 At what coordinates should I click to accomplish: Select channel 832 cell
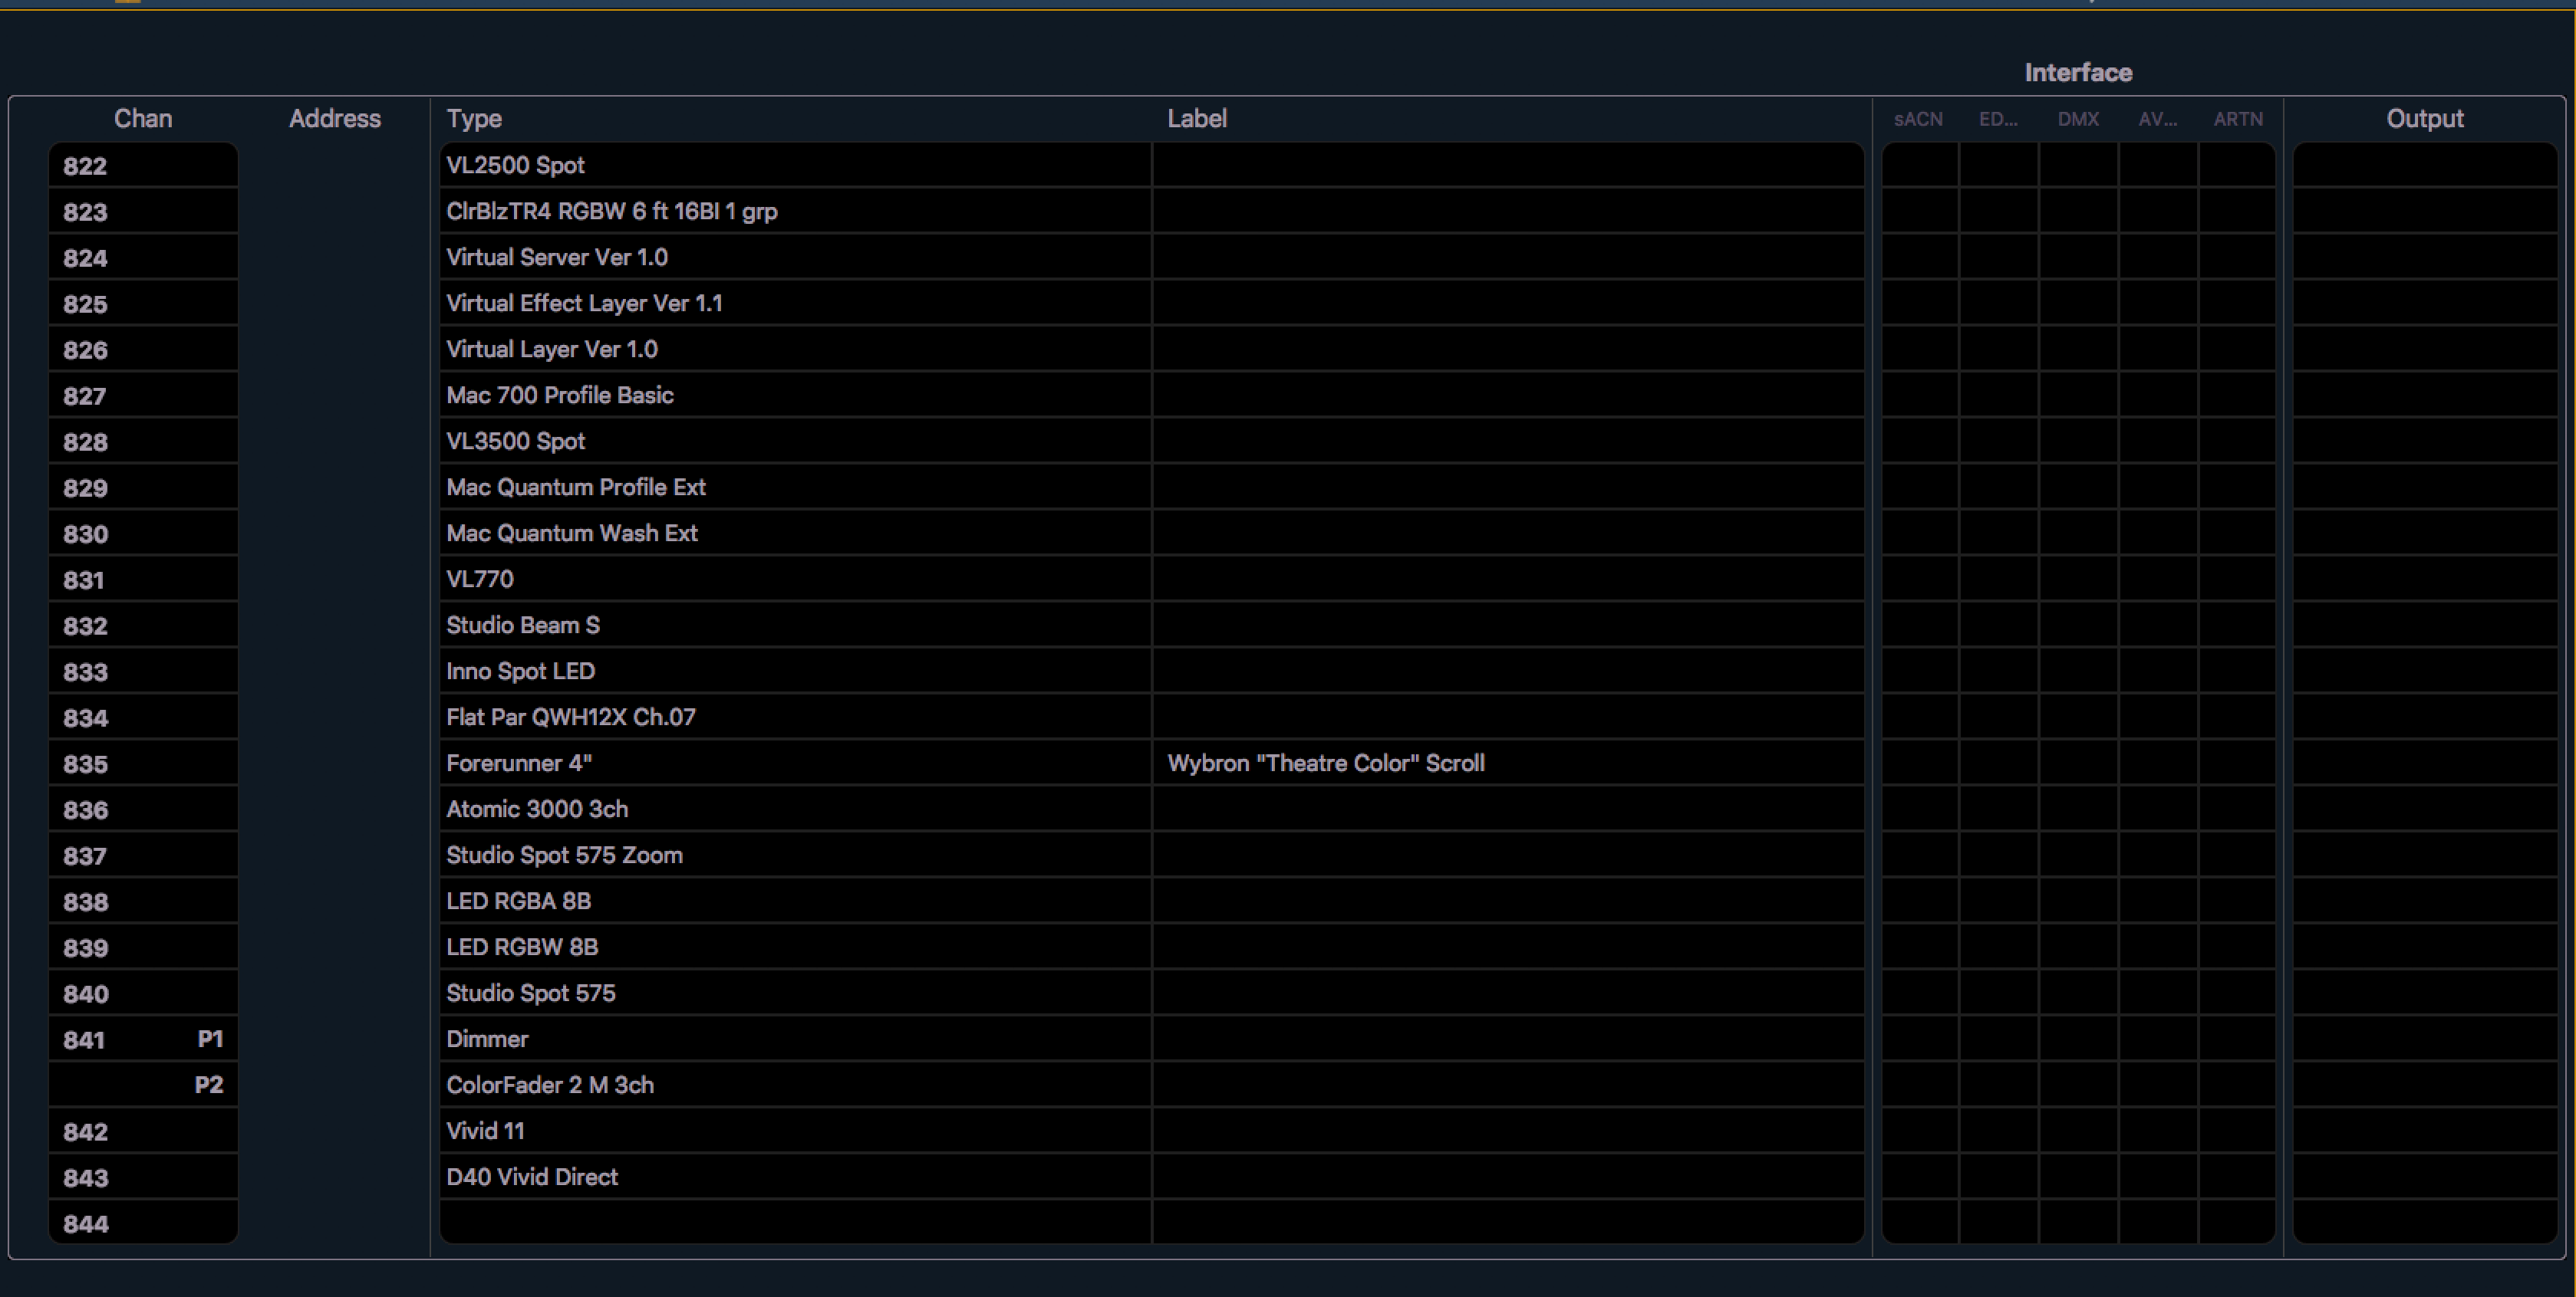[143, 626]
